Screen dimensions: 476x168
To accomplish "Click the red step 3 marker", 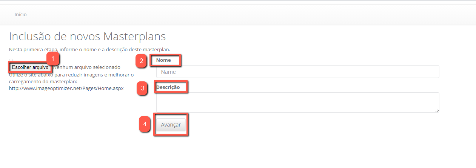I will (142, 89).
